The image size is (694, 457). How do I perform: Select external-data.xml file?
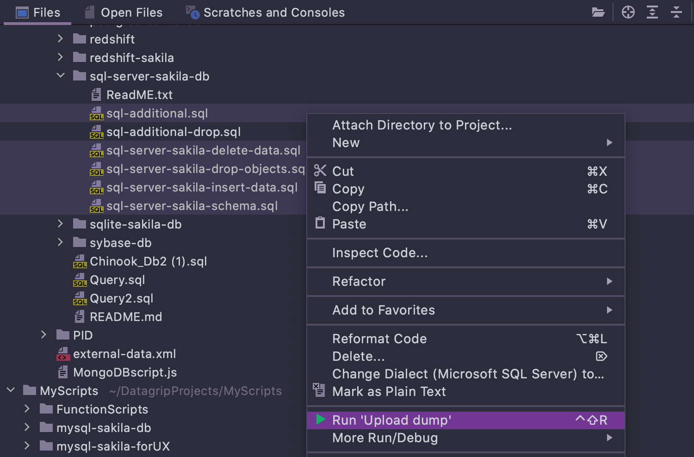click(x=124, y=354)
